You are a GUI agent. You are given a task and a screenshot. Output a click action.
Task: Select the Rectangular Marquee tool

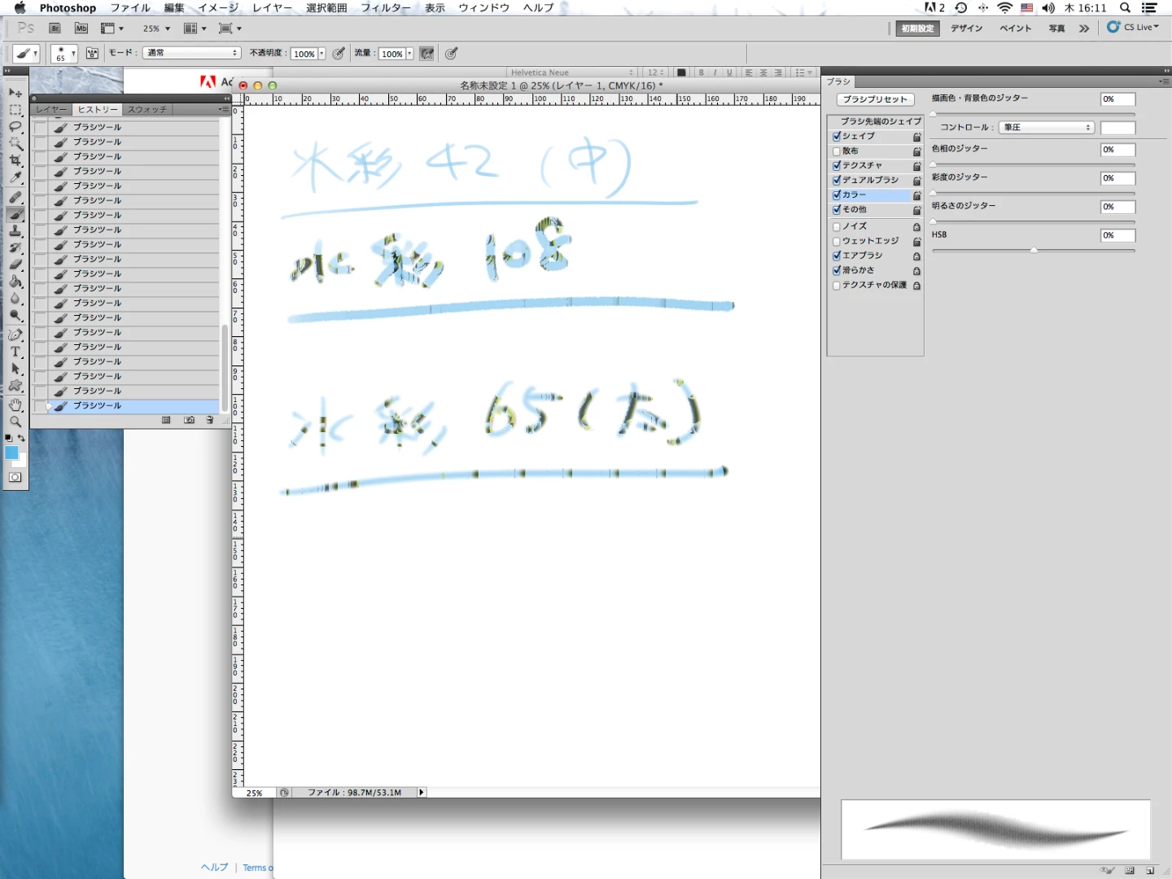pos(15,110)
